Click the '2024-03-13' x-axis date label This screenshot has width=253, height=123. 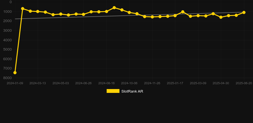[x=37, y=83]
